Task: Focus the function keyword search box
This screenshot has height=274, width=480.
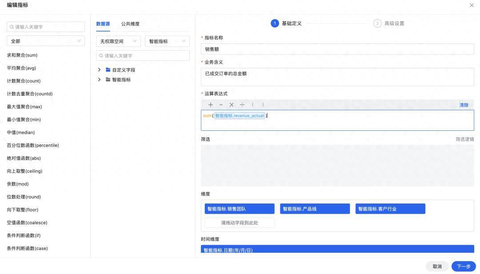Action: point(46,27)
